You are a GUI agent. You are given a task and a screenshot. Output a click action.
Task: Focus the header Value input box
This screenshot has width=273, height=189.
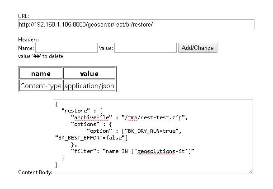(x=145, y=48)
